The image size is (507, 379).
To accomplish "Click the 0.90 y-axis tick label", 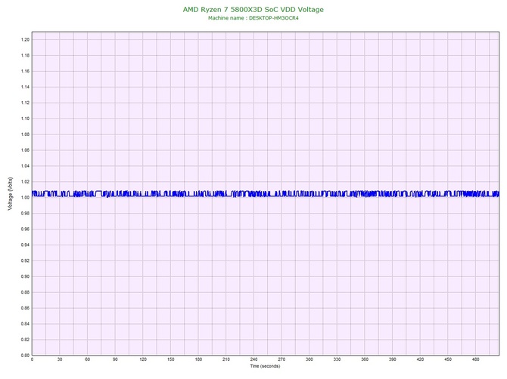I will point(25,277).
